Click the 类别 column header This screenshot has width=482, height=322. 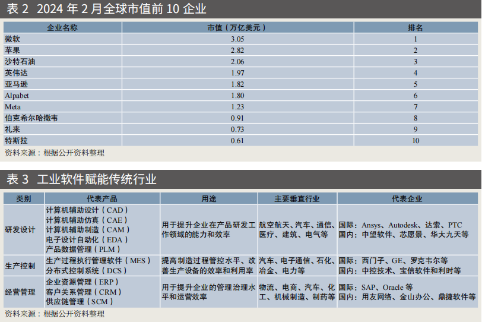click(24, 198)
